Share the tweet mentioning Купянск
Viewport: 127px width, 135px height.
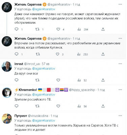pos(103,54)
